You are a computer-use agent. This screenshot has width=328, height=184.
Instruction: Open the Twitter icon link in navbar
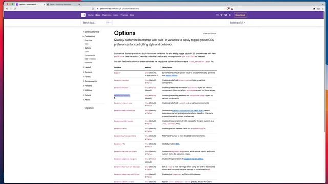coord(221,15)
